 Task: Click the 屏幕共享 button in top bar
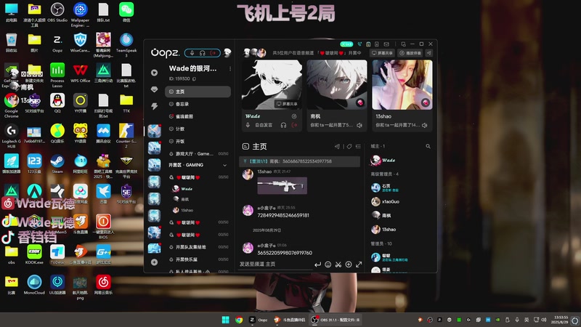(x=382, y=53)
